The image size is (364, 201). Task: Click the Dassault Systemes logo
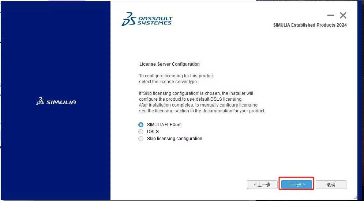click(147, 19)
